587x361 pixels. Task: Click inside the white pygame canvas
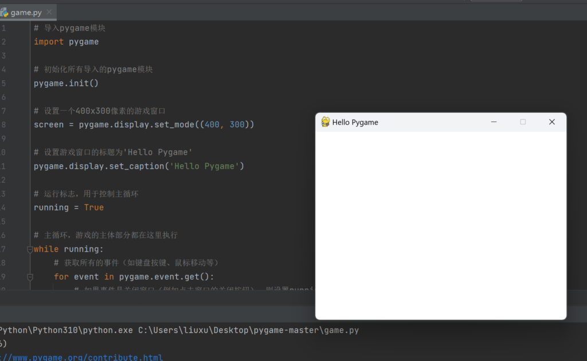(x=440, y=225)
